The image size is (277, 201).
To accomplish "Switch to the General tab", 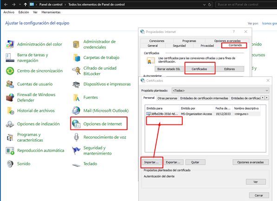I will (153, 45).
